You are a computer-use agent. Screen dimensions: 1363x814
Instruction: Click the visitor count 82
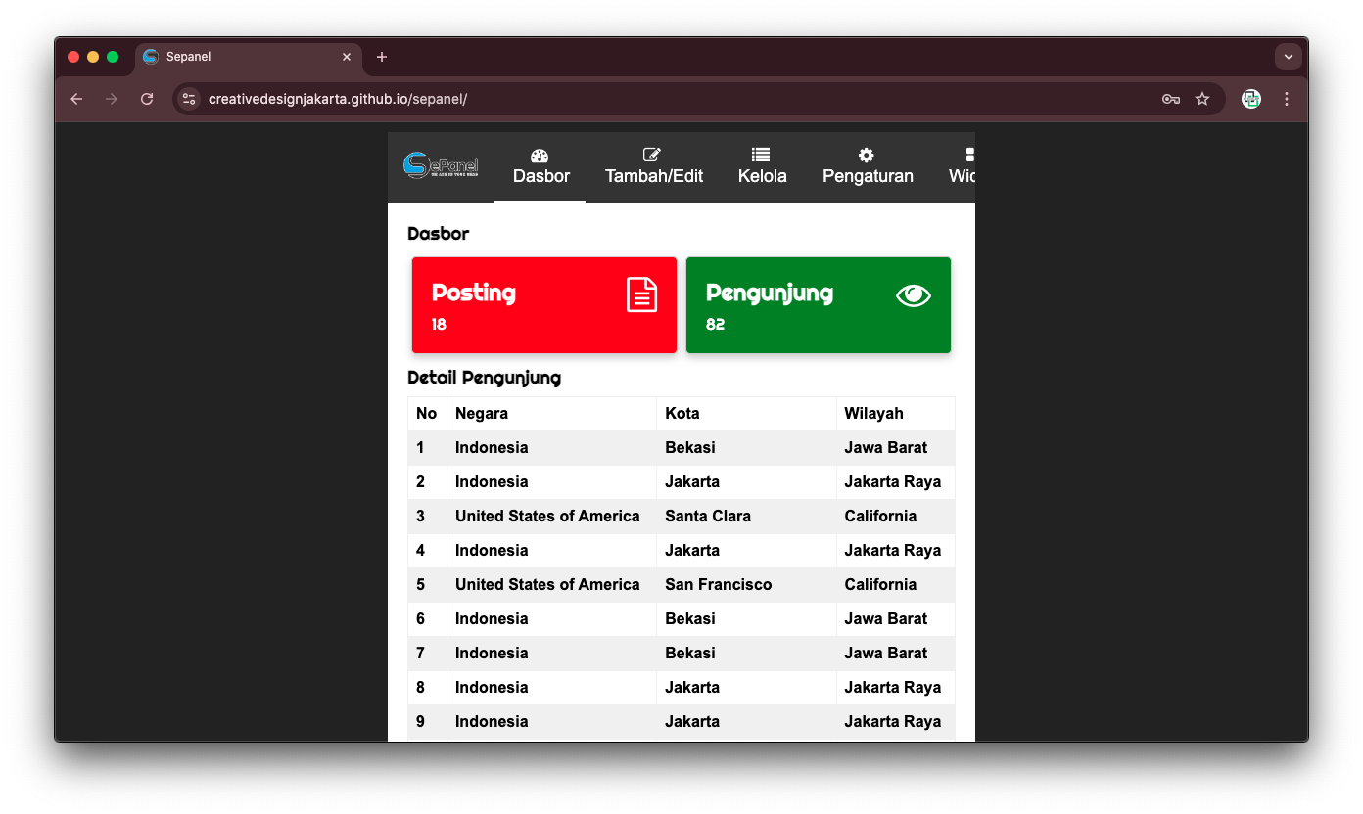click(715, 325)
